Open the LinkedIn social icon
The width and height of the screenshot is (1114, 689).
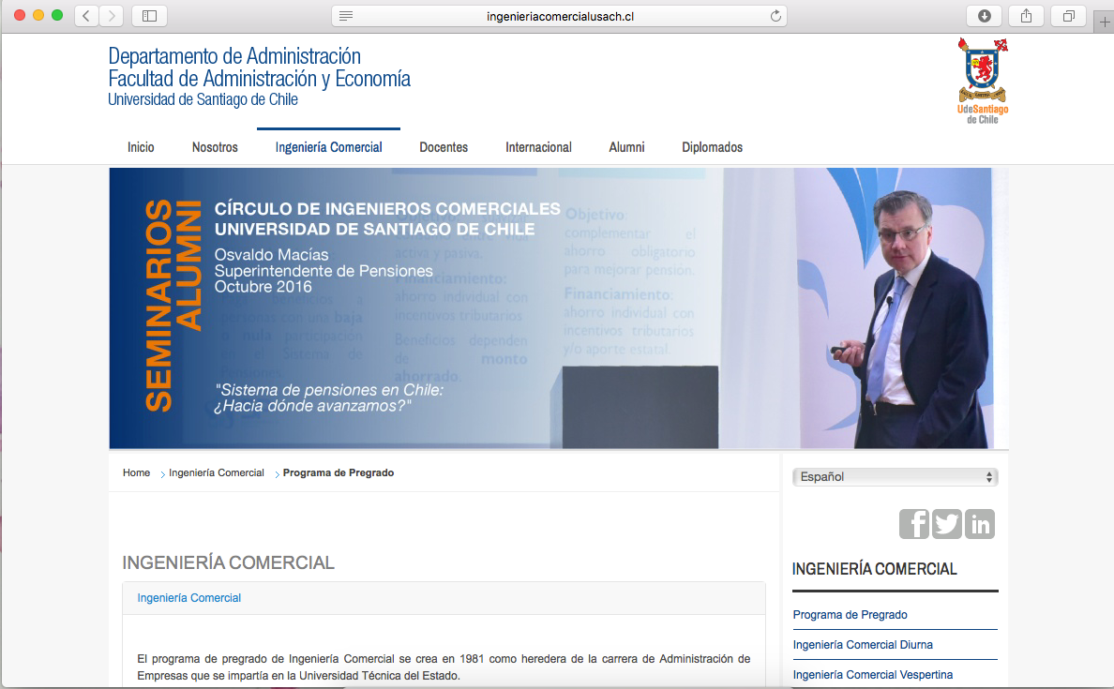[980, 524]
